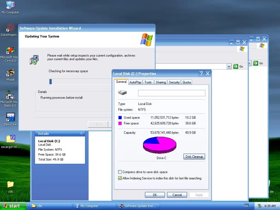Uncheck Allow Indexing Service checkbox

click(120, 178)
